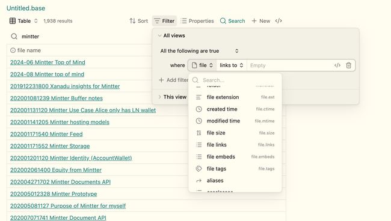Add a New item
Image resolution: width=391 pixels, height=221 pixels.
(261, 21)
